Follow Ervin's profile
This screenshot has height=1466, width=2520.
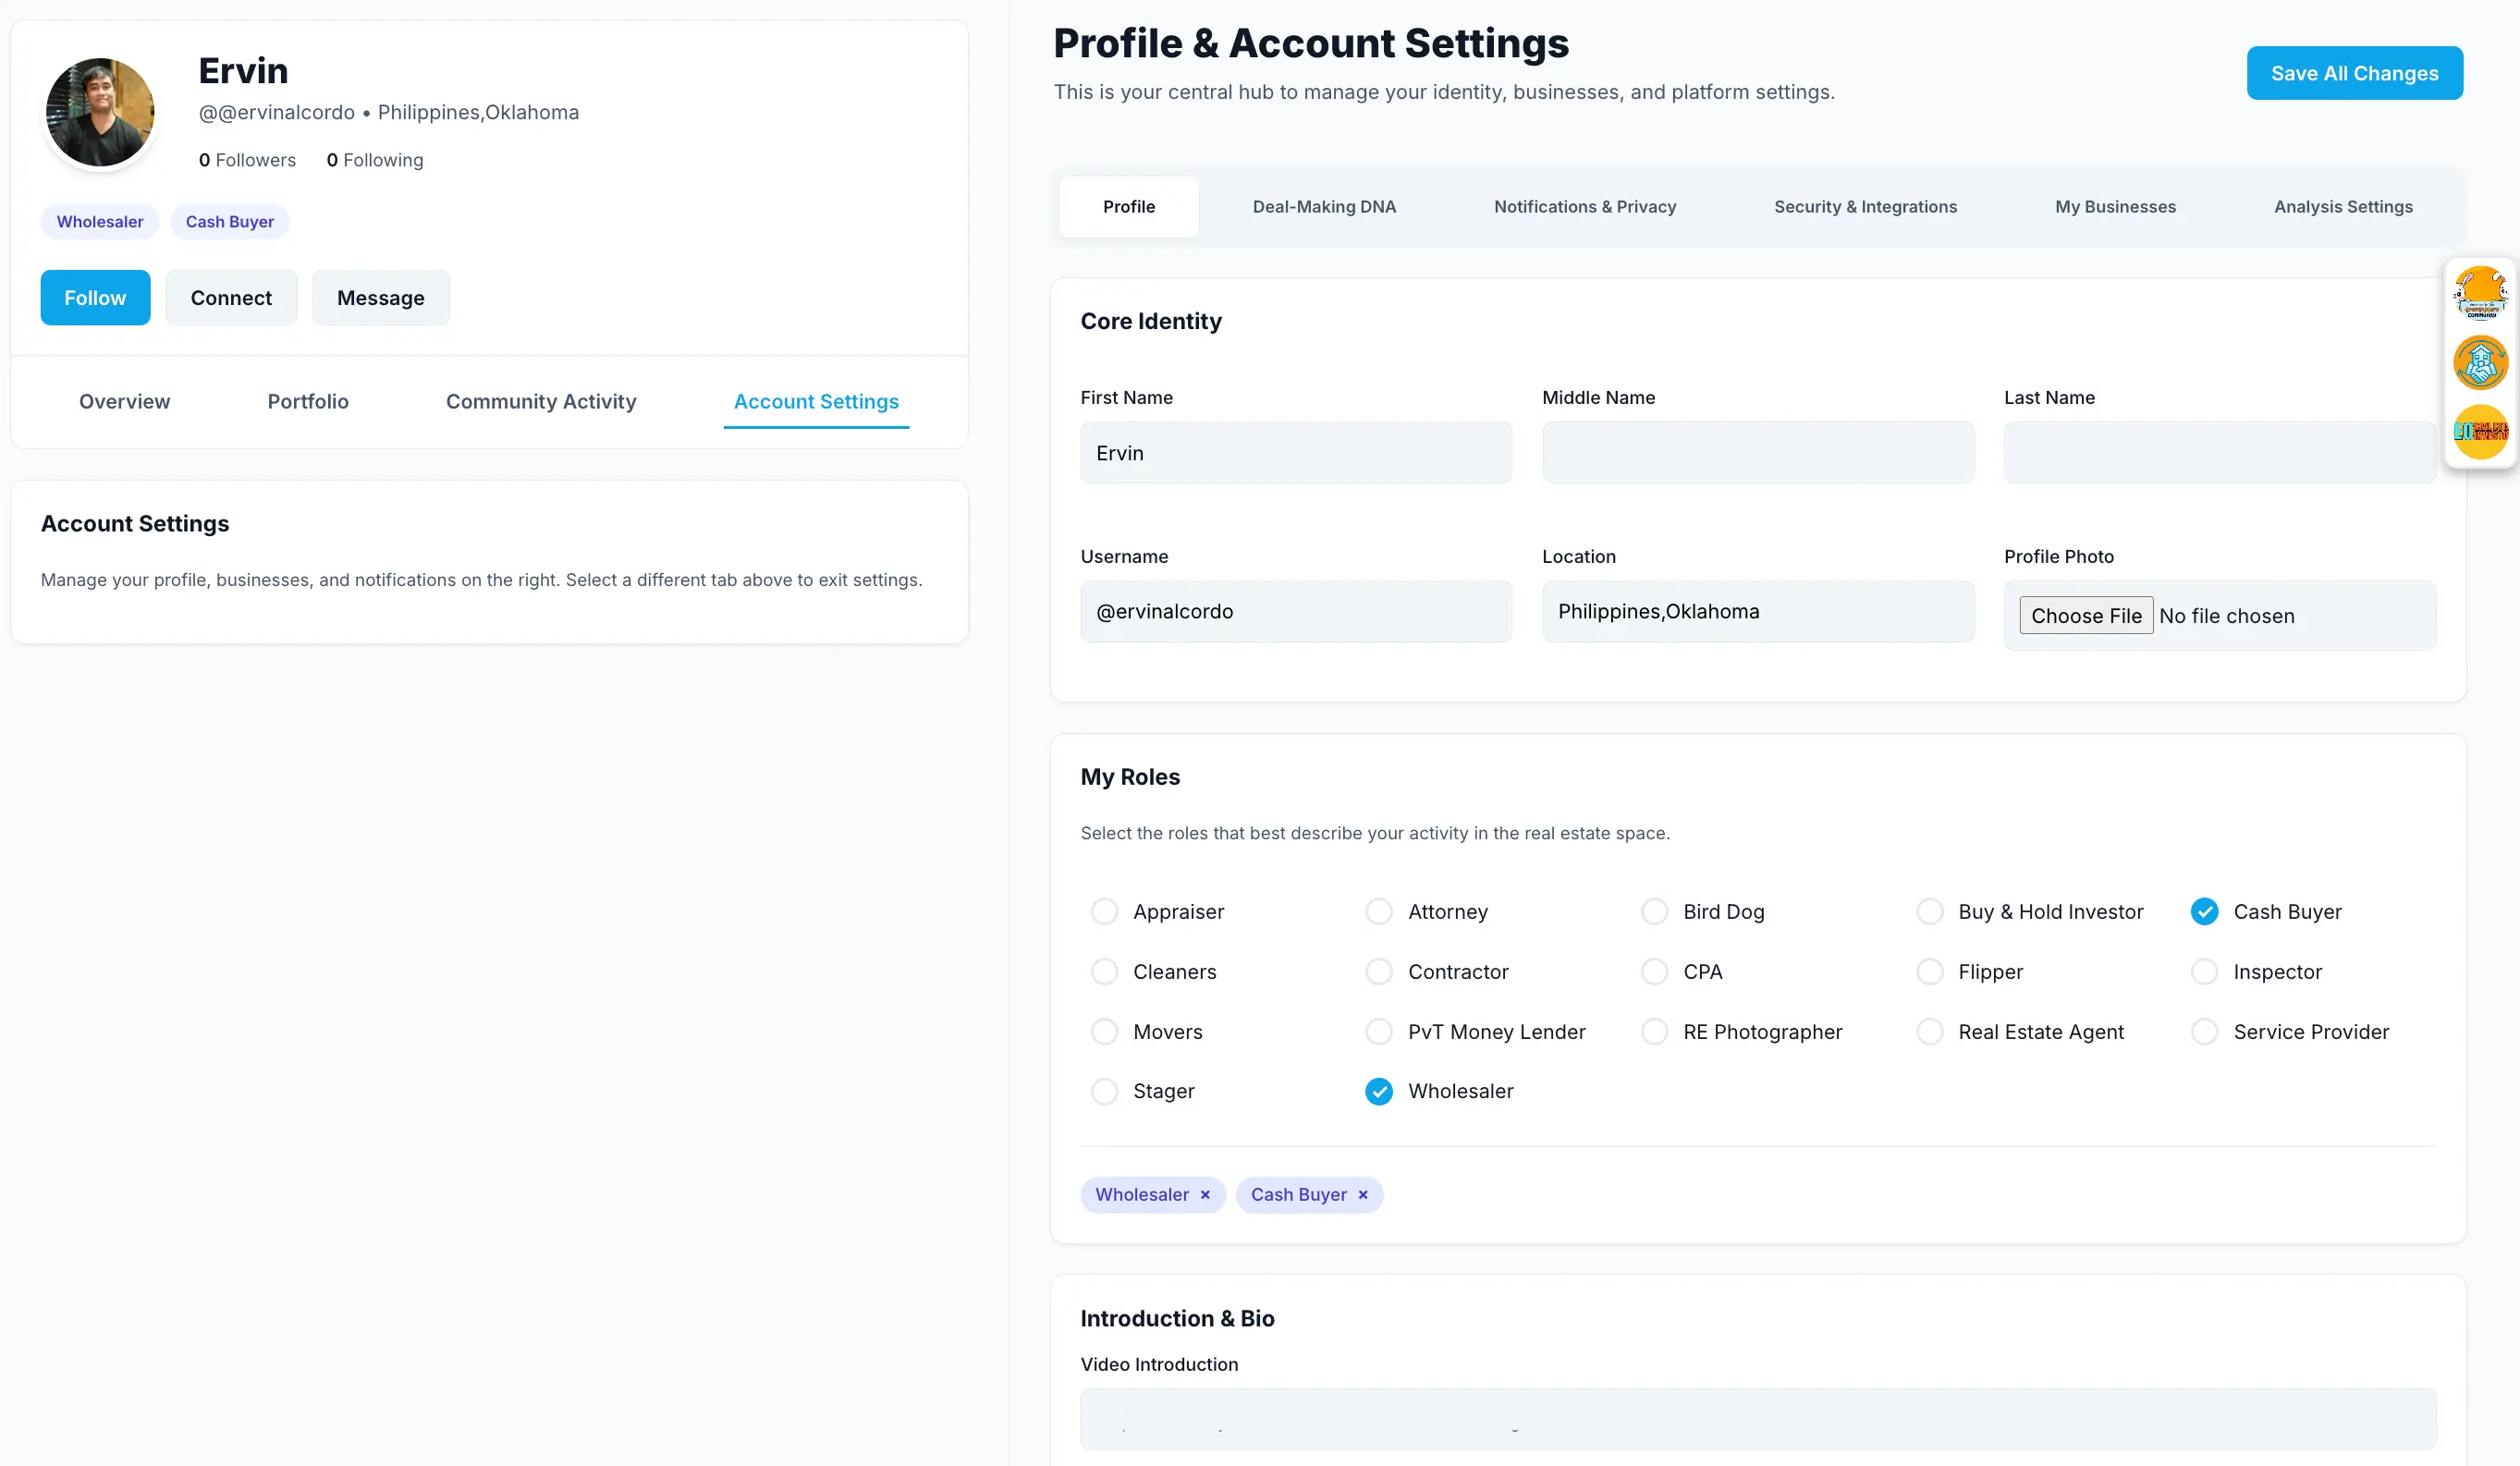pyautogui.click(x=95, y=297)
